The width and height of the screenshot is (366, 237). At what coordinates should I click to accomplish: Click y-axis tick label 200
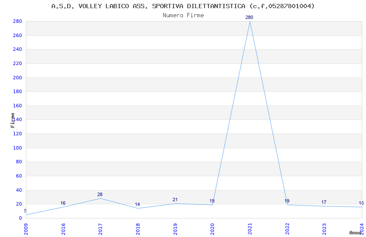(x=18, y=78)
